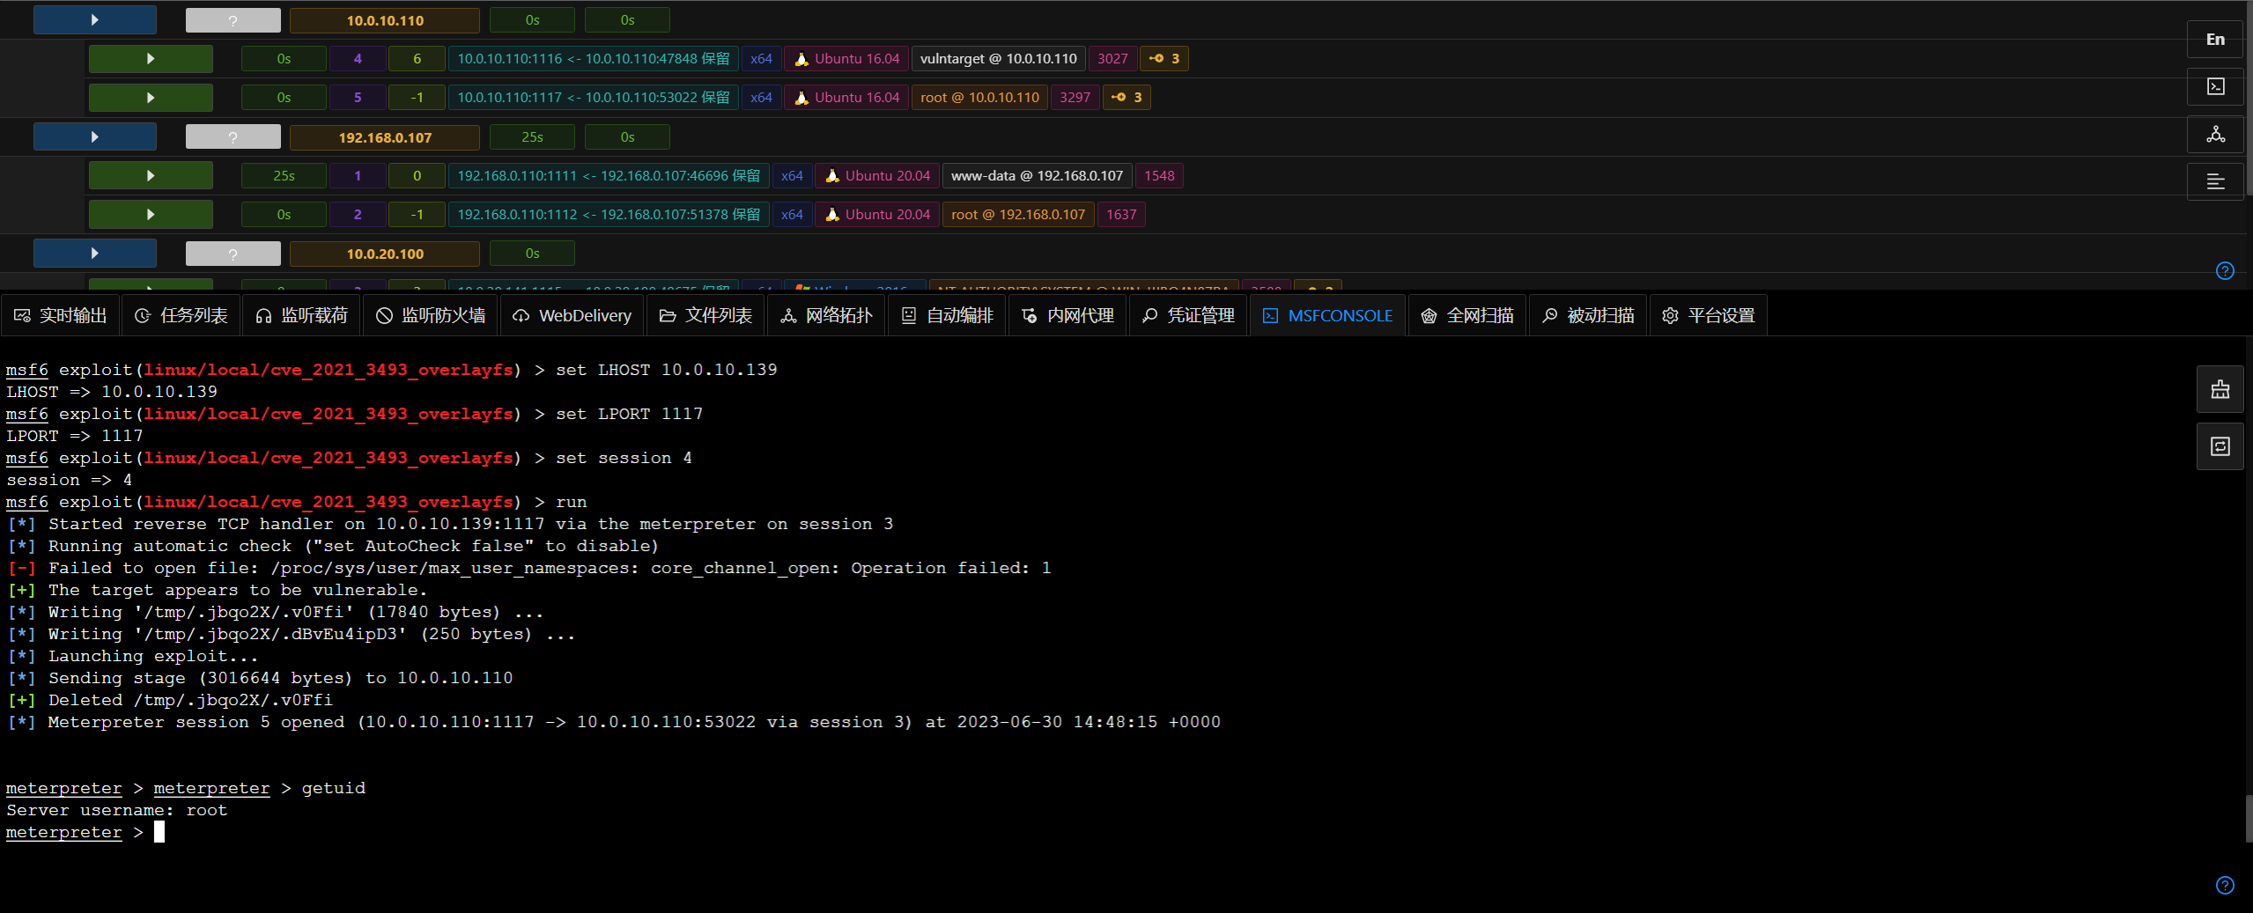This screenshot has width=2253, height=913.
Task: Click tunnel info 192.168.0.110:1111 session tag
Action: point(609,176)
